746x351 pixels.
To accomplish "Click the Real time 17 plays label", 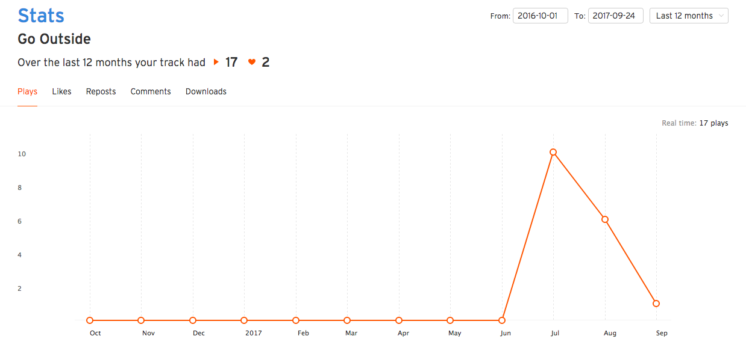I will (695, 123).
